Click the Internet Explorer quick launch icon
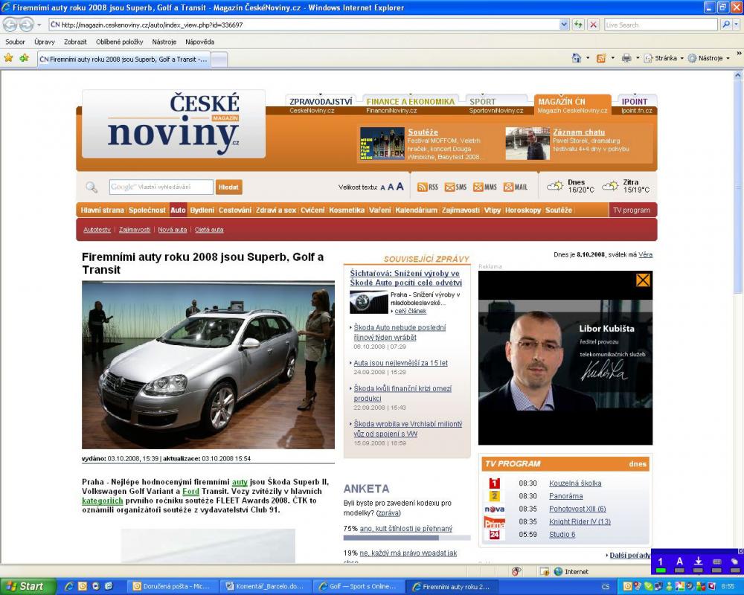 click(x=69, y=587)
